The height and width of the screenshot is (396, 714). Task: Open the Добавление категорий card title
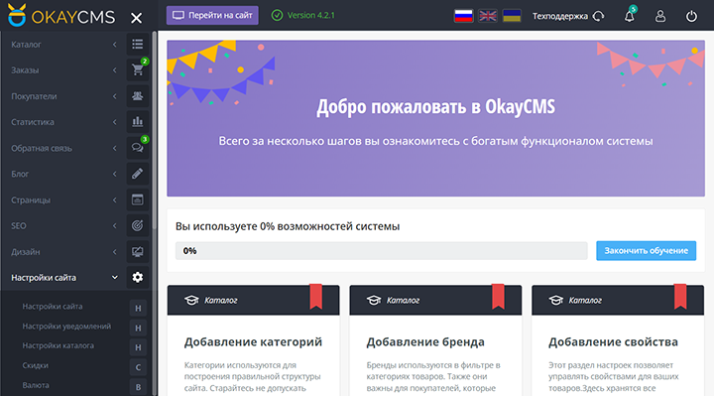pyautogui.click(x=253, y=341)
